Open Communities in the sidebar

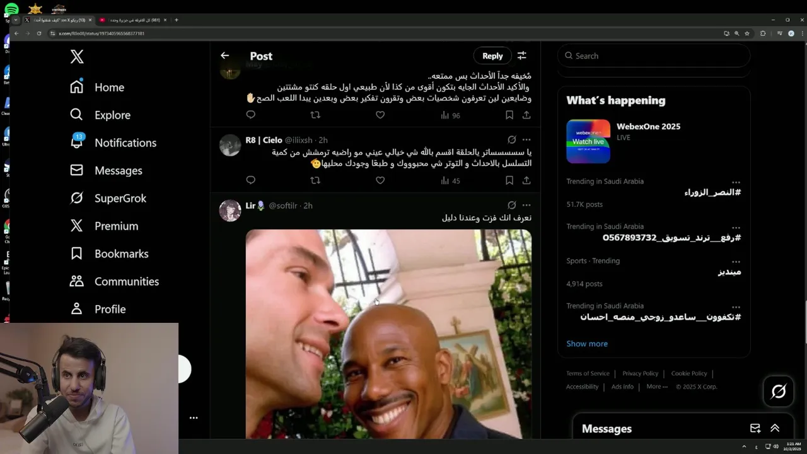point(114,281)
